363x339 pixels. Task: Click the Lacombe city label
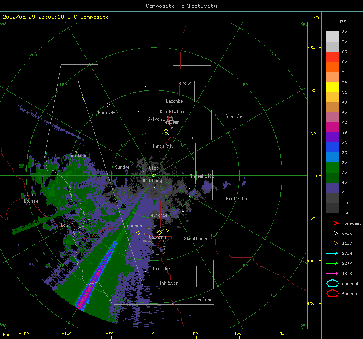174,101
